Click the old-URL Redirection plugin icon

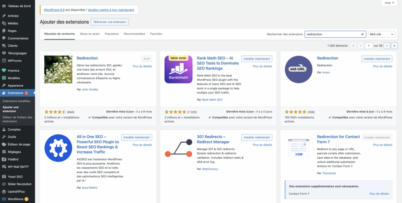click(x=298, y=69)
